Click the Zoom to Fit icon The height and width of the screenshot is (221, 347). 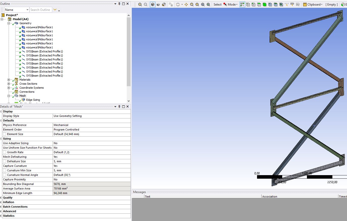[203, 5]
